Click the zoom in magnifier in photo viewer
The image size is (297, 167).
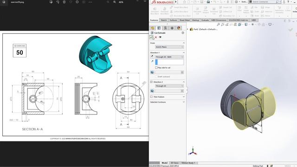click(115, 2)
